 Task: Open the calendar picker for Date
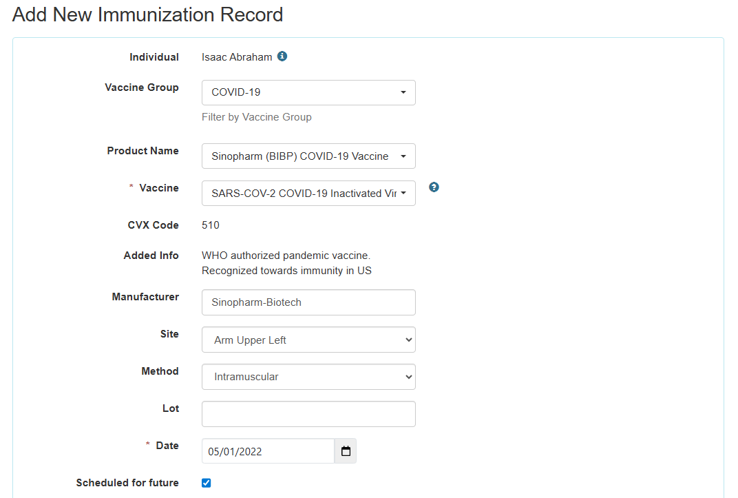coord(346,451)
